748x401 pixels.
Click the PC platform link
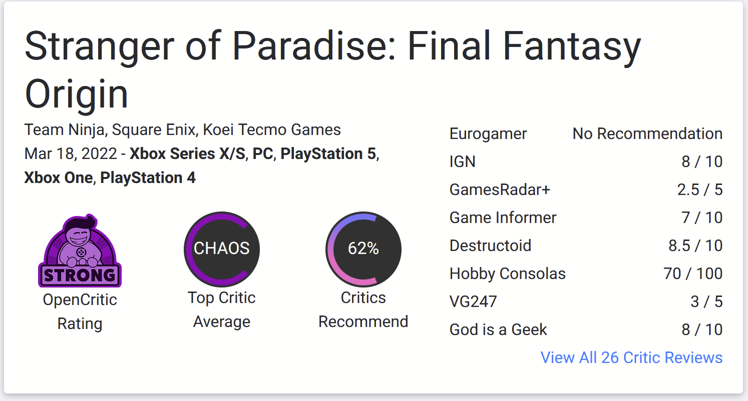(x=263, y=154)
